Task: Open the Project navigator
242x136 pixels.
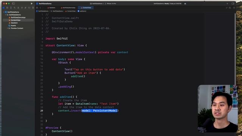Action: 3,8
